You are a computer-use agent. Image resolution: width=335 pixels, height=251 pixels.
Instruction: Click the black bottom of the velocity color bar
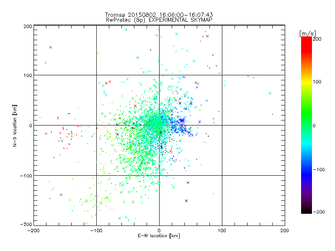tap(307, 211)
